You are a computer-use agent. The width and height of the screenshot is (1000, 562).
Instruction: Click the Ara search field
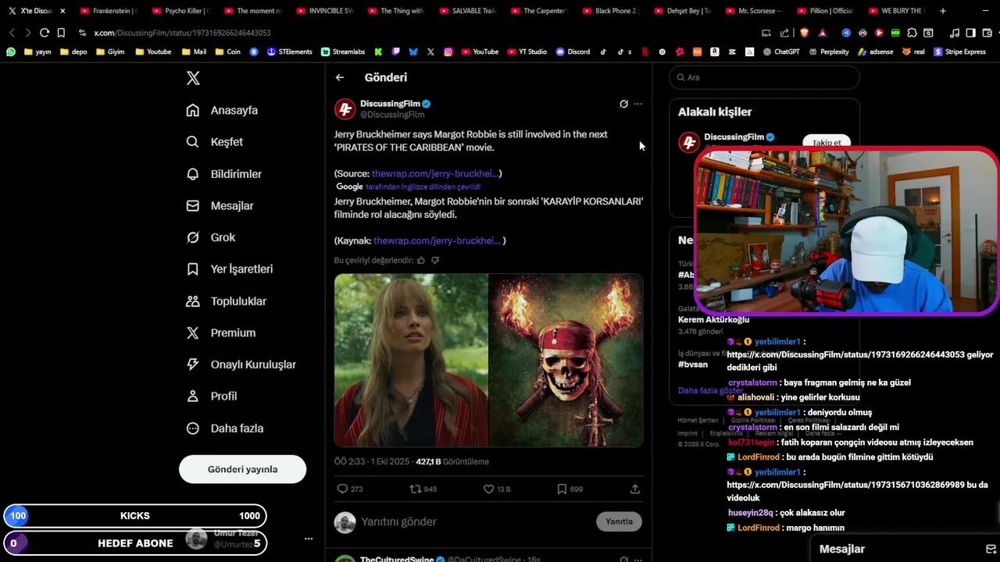tap(766, 77)
